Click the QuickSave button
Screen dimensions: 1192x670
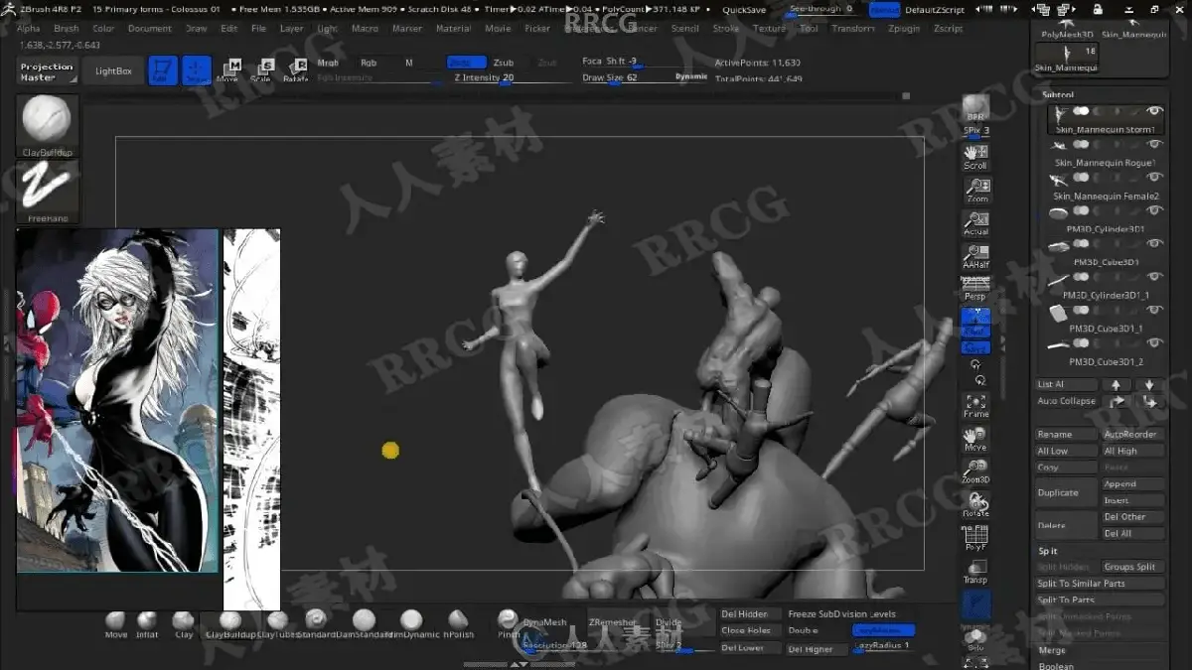[x=744, y=10]
